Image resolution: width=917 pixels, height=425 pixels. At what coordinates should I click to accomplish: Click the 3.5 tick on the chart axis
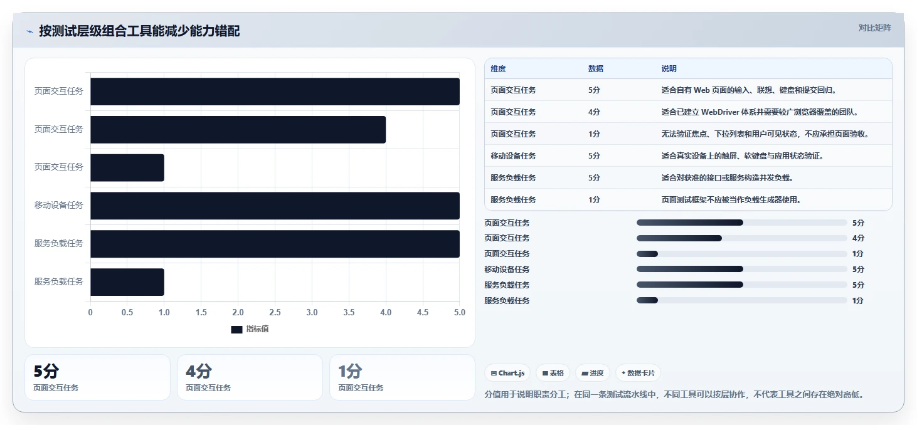pos(349,312)
